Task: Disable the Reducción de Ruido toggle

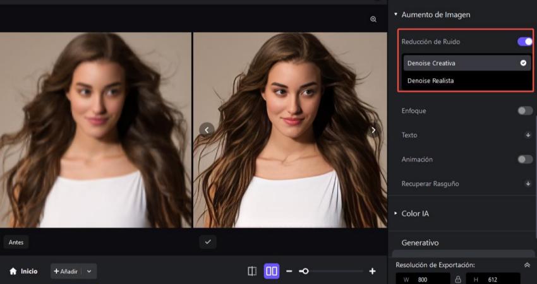Action: click(524, 42)
